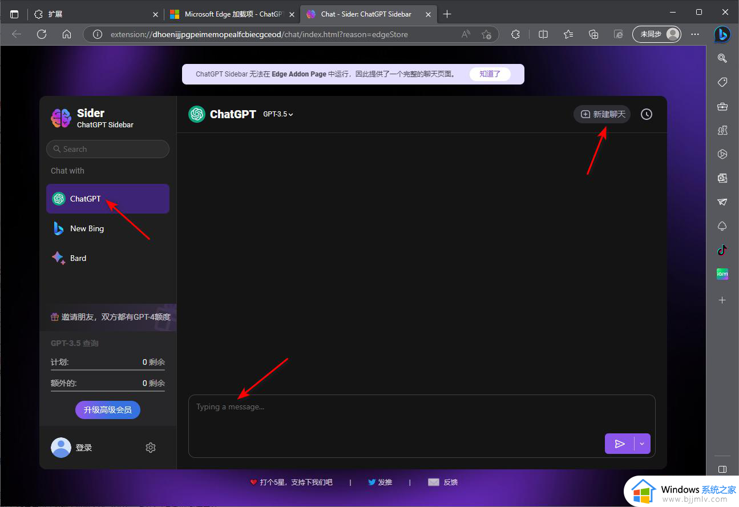
Task: Click the Sider brain logo
Action: pos(61,118)
